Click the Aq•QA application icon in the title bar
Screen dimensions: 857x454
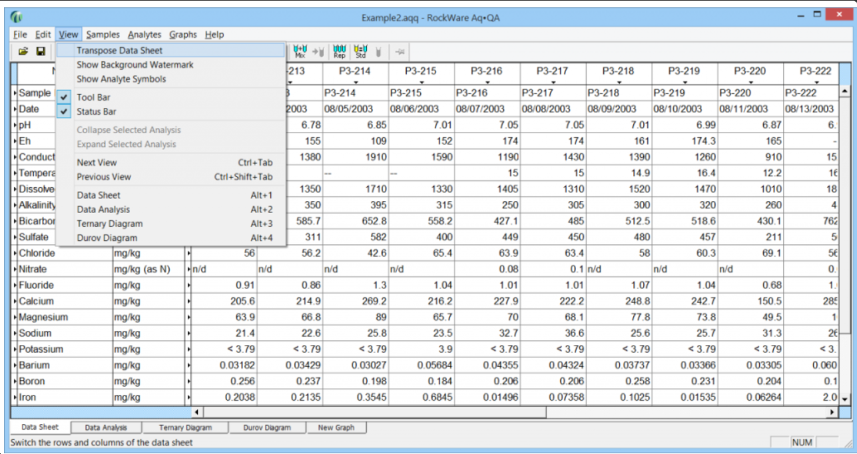pos(17,18)
